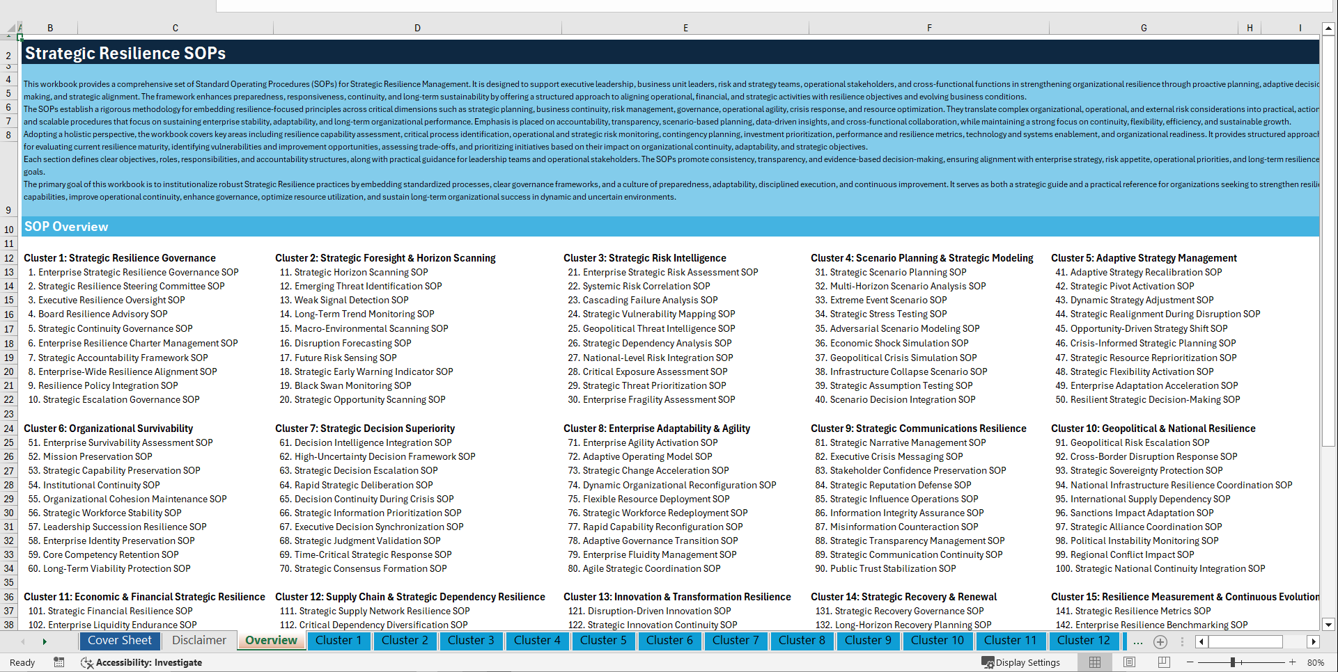Open Black Swan Monitoring SOP

pos(345,385)
